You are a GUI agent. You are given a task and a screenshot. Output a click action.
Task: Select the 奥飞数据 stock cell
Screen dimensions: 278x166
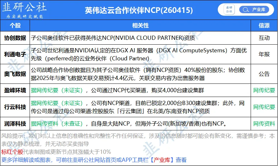[x=15, y=74]
